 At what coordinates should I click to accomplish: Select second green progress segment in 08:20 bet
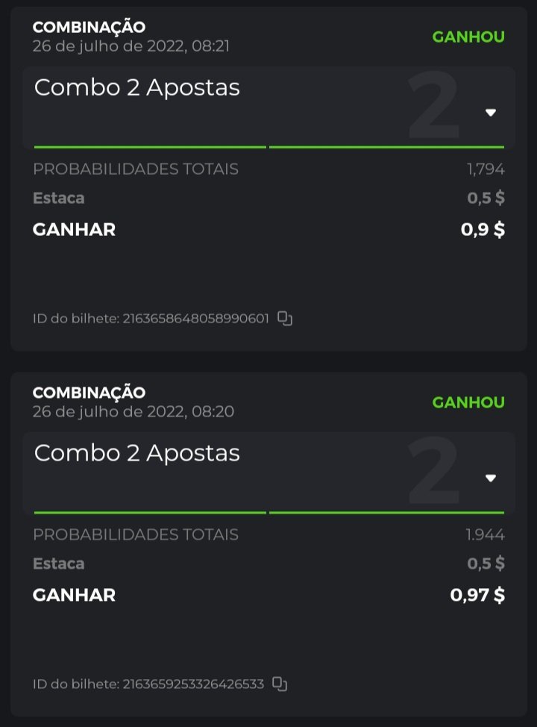386,513
